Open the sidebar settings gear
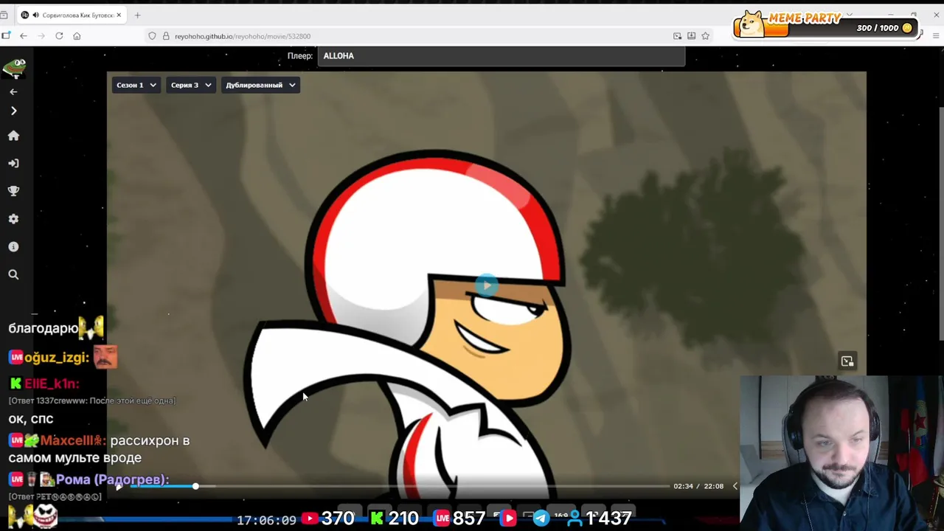Viewport: 944px width, 531px height. [13, 219]
